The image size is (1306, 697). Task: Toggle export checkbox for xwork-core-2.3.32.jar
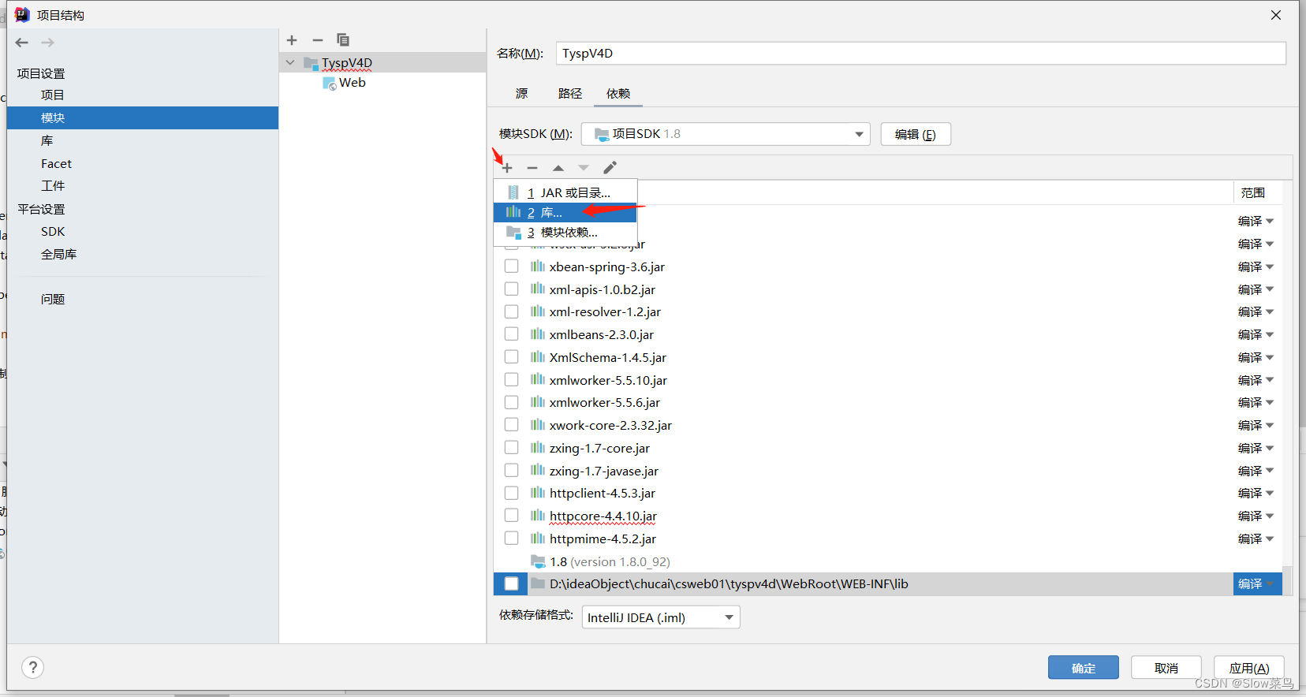pos(512,425)
